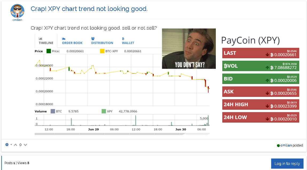Viewport: 307px width, 170px height.
Task: Open the "You don't say?" meme image
Action: click(189, 49)
